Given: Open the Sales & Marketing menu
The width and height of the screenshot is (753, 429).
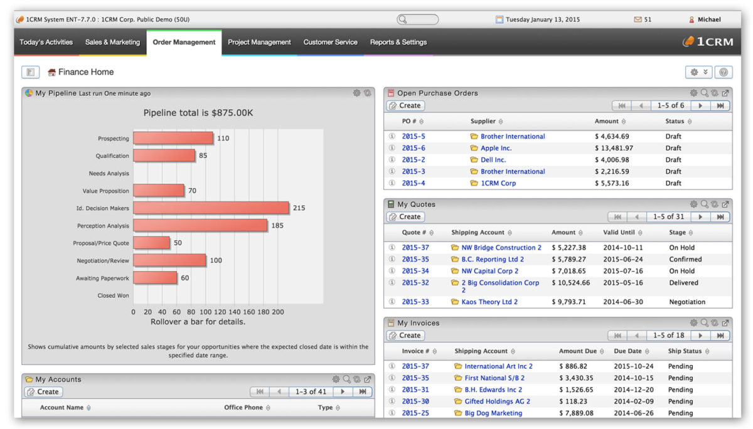Looking at the screenshot, I should tap(112, 42).
